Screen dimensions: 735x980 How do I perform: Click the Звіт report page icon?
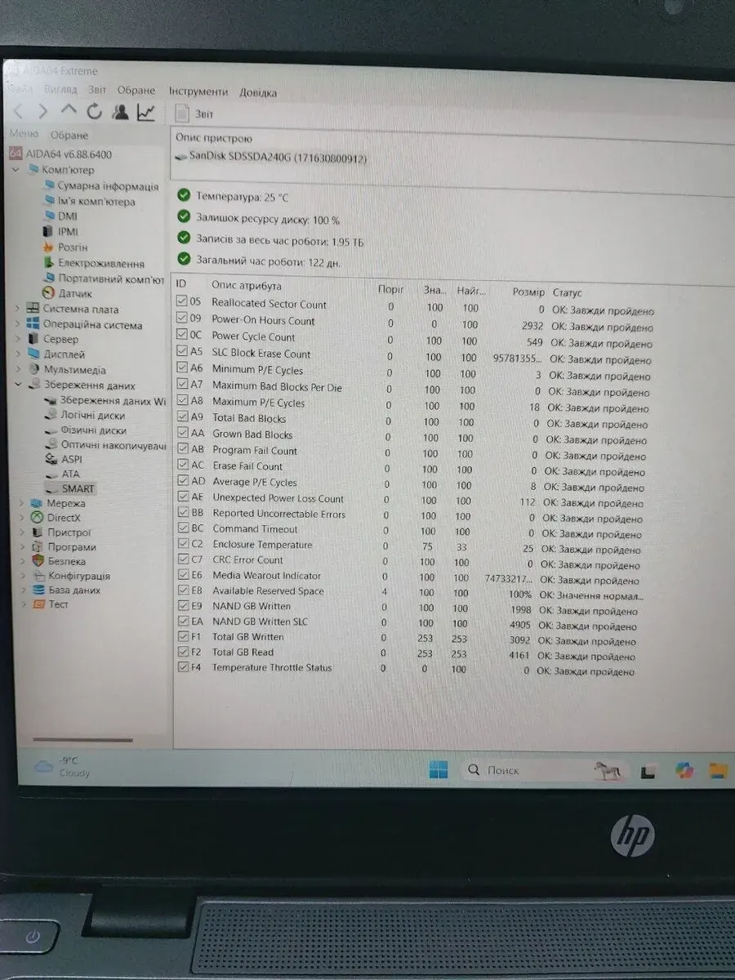183,114
